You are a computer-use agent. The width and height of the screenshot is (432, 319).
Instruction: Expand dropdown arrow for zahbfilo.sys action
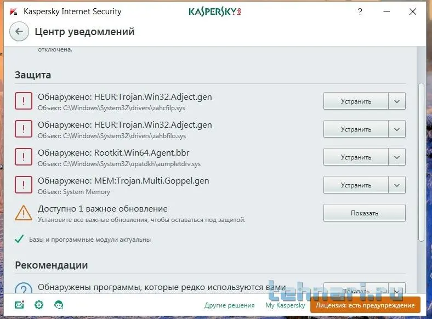397,129
